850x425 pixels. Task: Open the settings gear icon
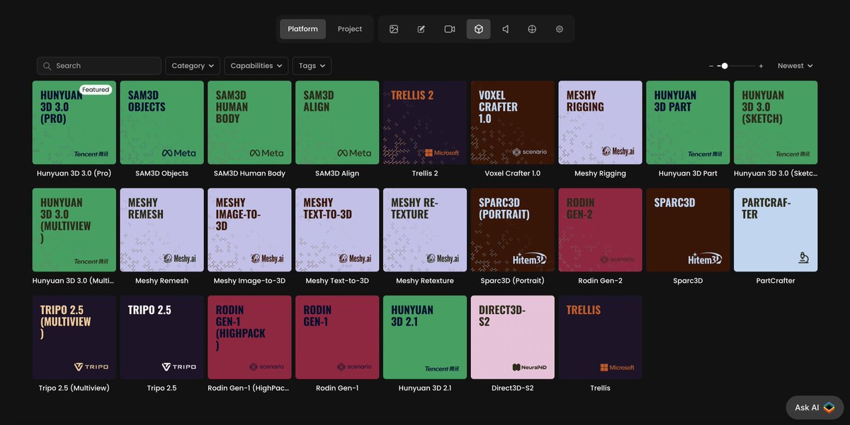[559, 29]
